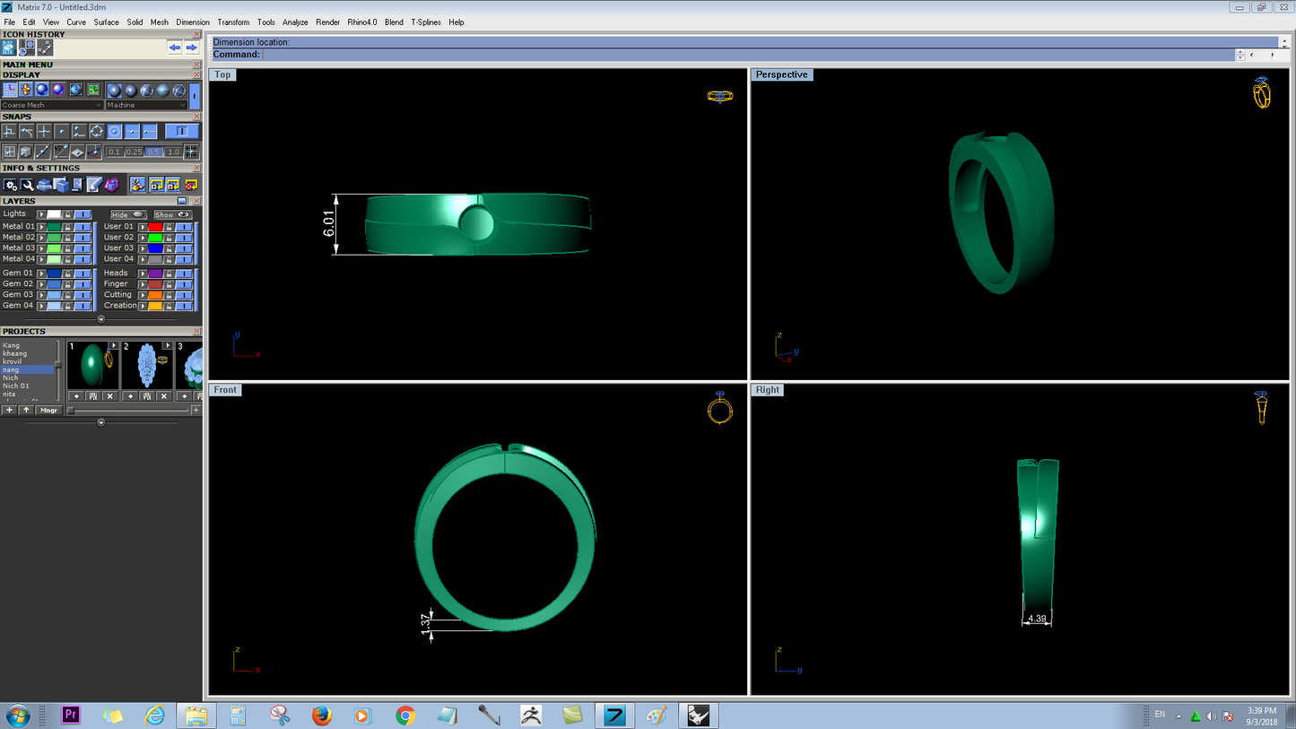This screenshot has height=729, width=1296.
Task: Click the Hide button in Layers panel
Action: (128, 215)
